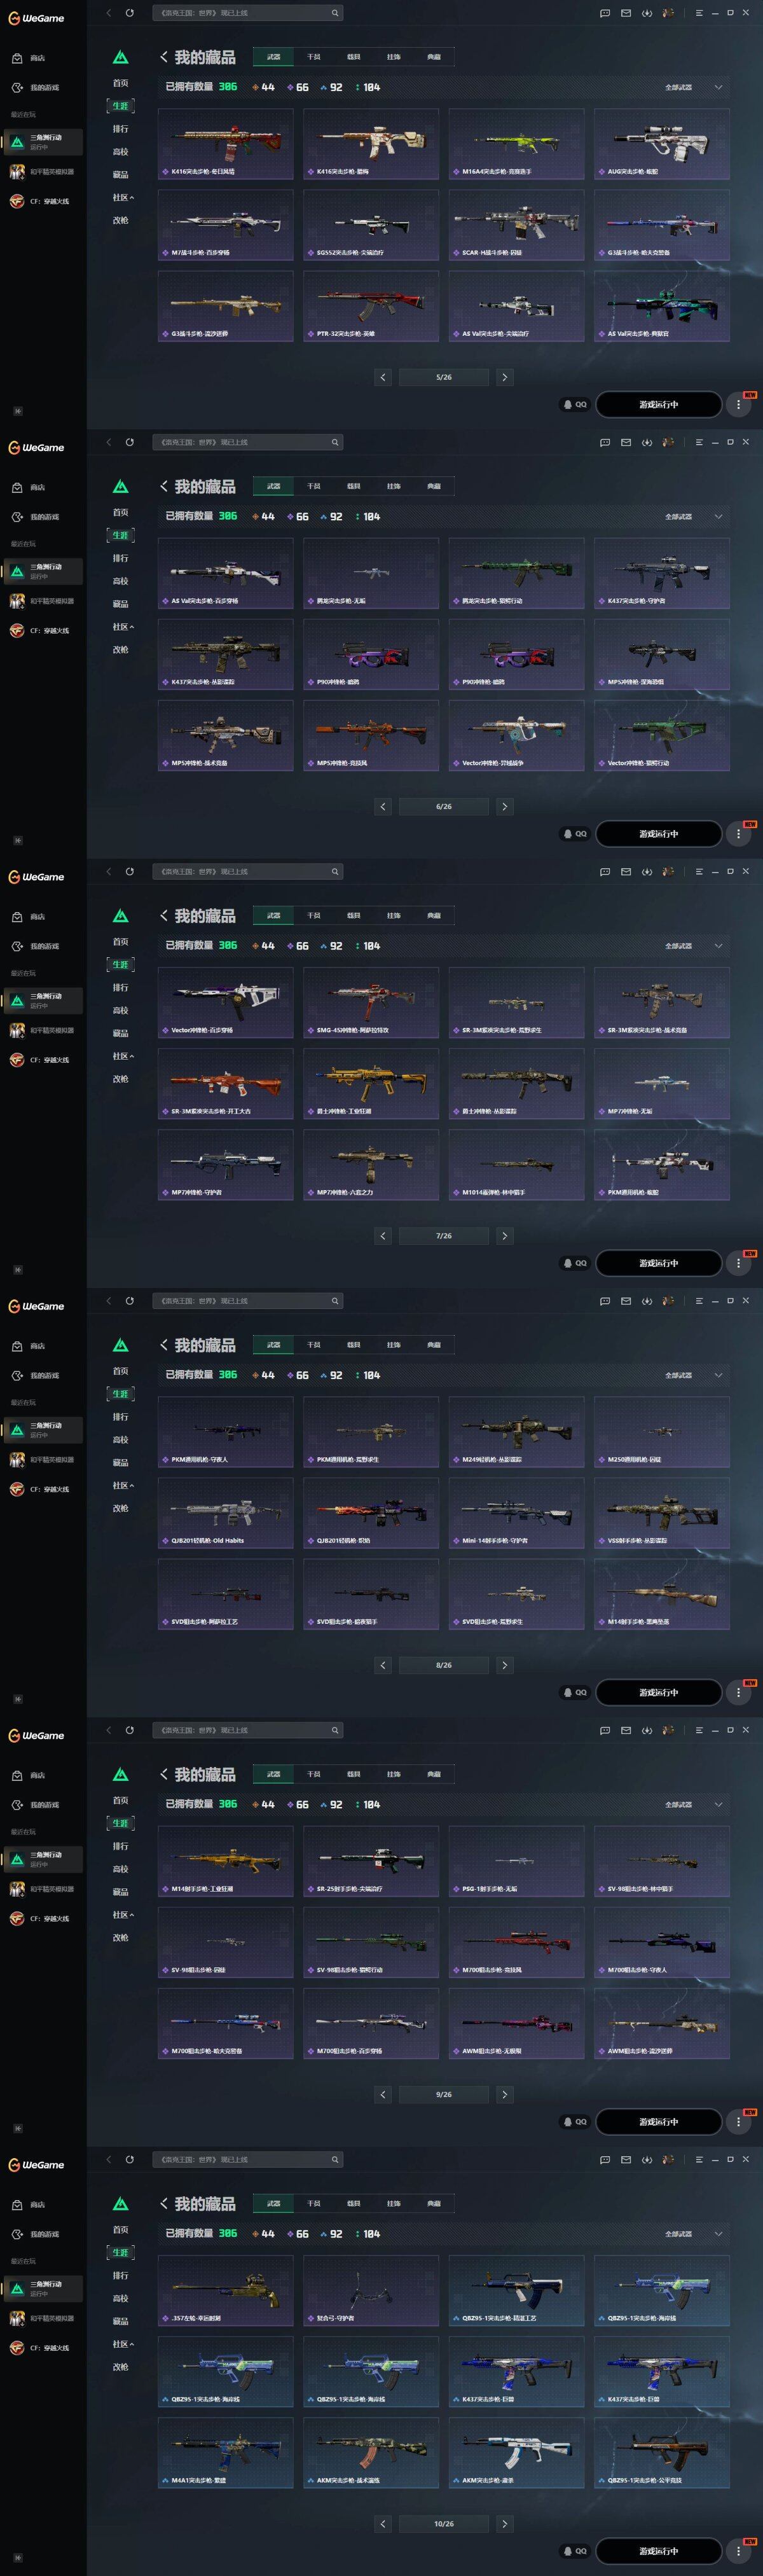763x2576 pixels.
Task: Click back arrow beside 我的藏品 above 6/26 page
Action: (163, 486)
